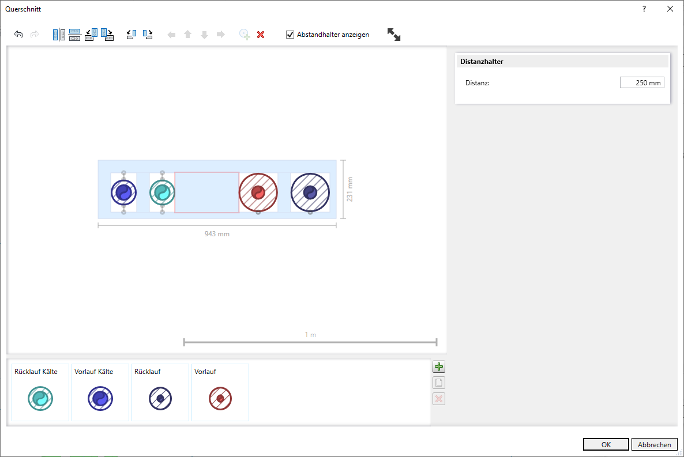Select the large red pipe in cross-section
Image resolution: width=684 pixels, height=457 pixels.
click(258, 192)
